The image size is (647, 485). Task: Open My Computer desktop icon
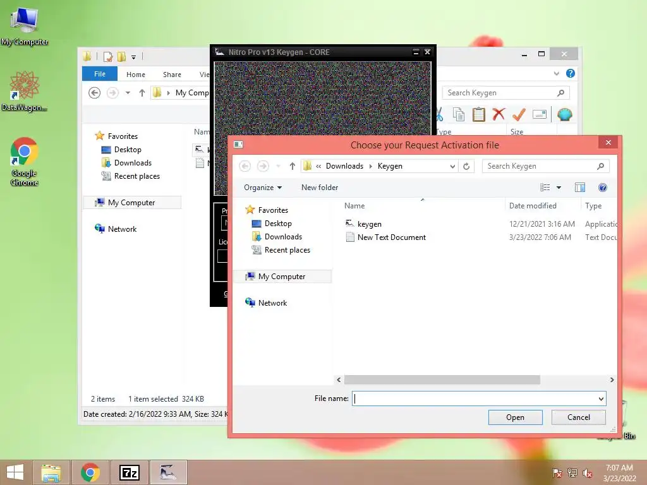click(25, 27)
